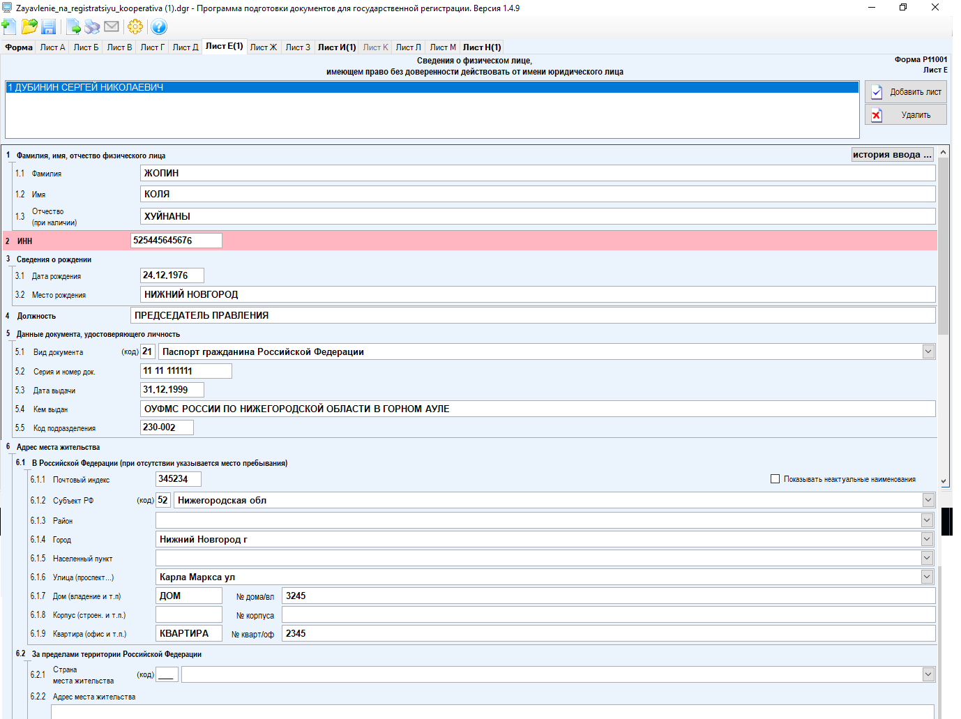Expand the Вид документа dropdown
961x719 pixels.
tap(928, 352)
